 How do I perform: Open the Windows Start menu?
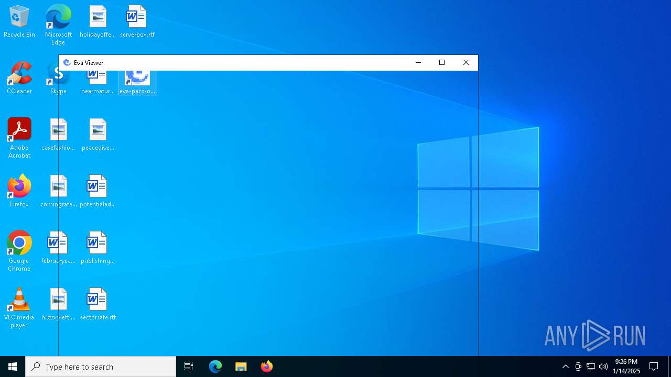pos(13,367)
